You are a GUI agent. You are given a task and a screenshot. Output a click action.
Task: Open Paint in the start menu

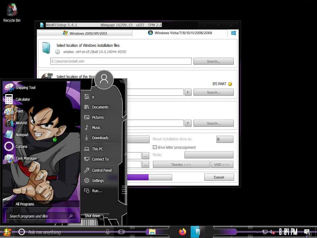[14, 111]
